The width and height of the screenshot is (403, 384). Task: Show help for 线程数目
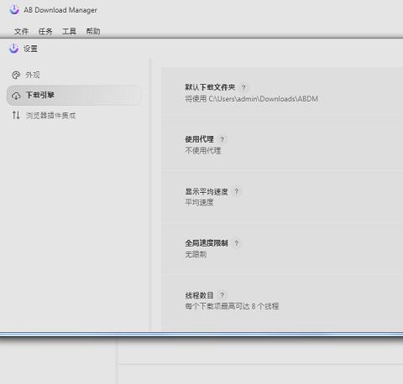pos(222,295)
